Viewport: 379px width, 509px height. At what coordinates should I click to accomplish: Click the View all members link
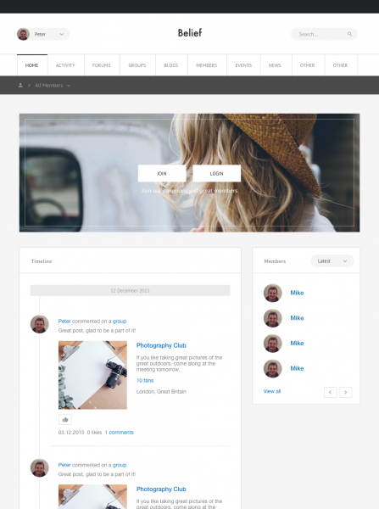272,391
